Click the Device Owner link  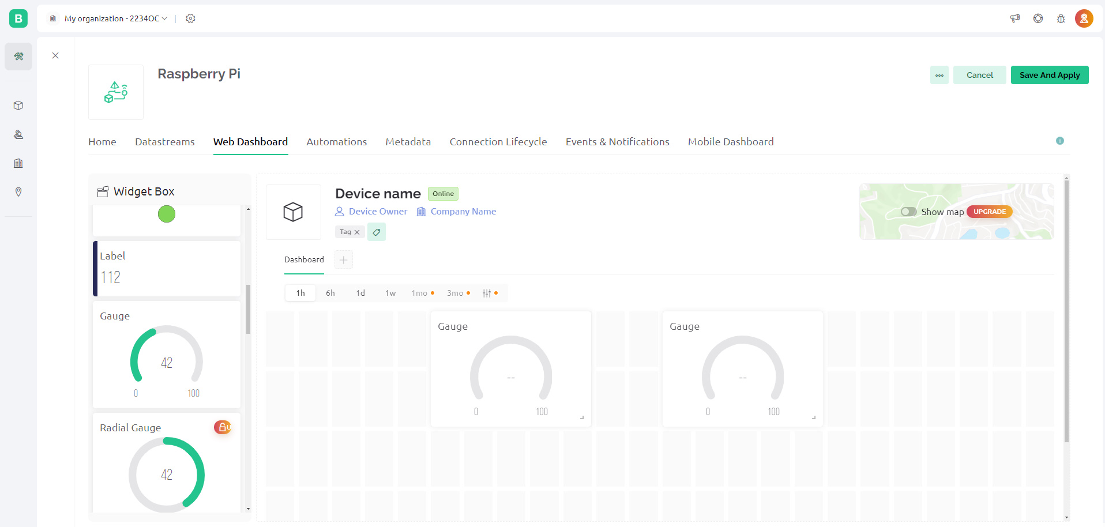pyautogui.click(x=371, y=212)
